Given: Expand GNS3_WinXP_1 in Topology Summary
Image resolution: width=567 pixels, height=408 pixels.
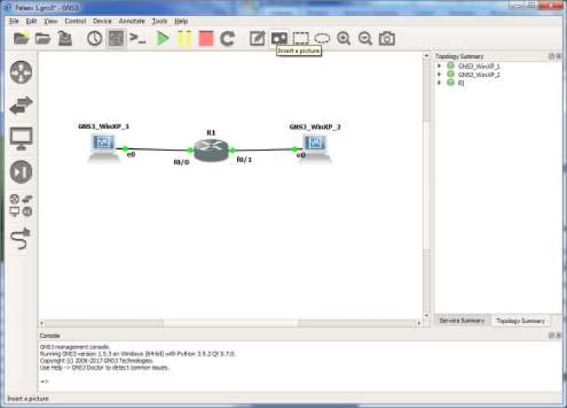Looking at the screenshot, I should (440, 66).
